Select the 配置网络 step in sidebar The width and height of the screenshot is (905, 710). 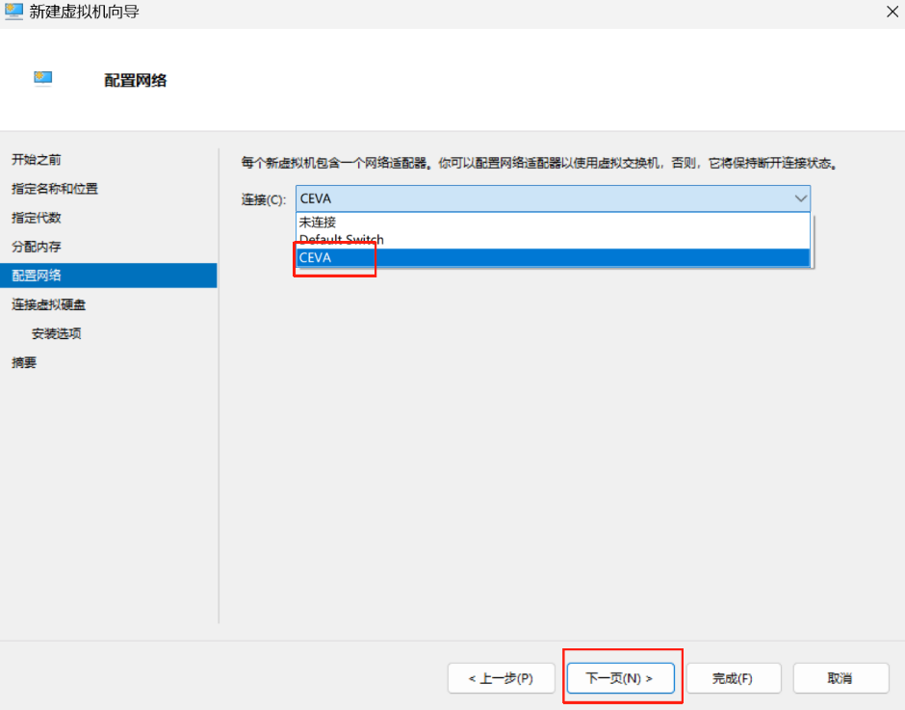tap(109, 276)
